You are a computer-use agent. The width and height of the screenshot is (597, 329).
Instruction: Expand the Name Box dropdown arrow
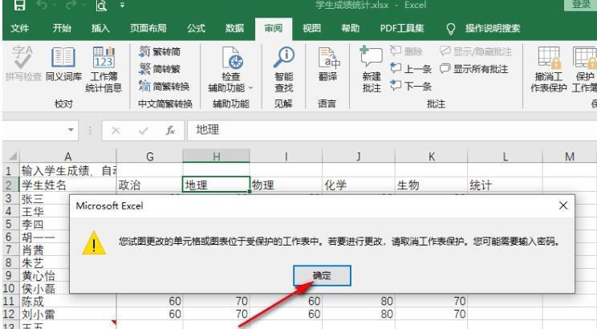pos(71,130)
